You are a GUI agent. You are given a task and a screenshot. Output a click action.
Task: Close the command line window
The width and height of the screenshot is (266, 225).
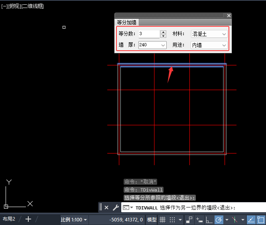[106, 207]
